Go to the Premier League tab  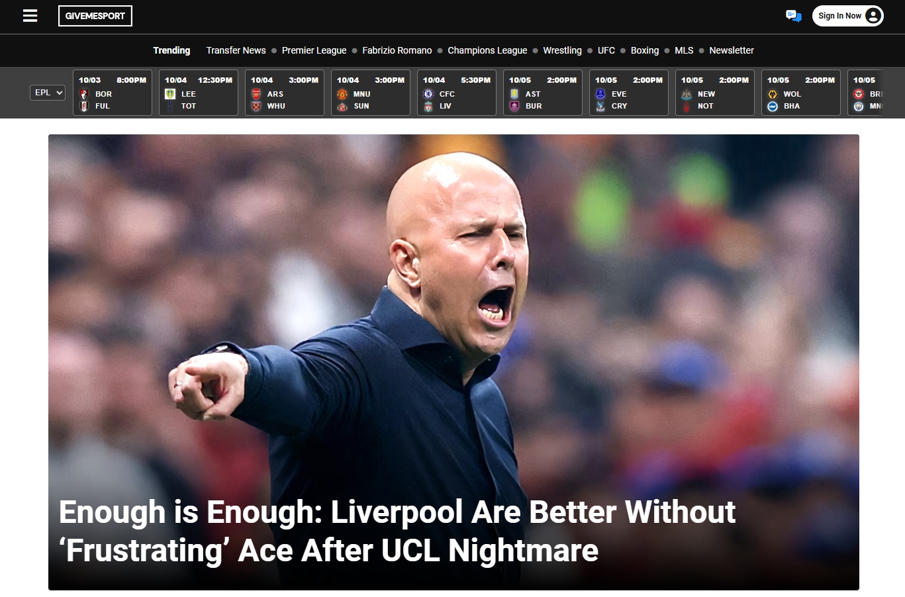[x=314, y=50]
